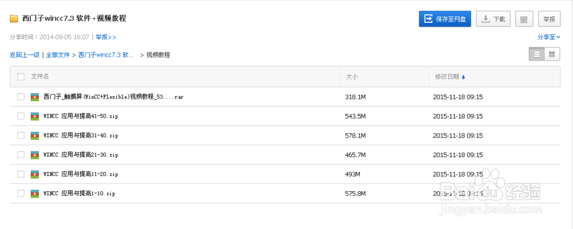This screenshot has height=229, width=573.
Task: Sort files by 大小 column header
Action: (352, 77)
